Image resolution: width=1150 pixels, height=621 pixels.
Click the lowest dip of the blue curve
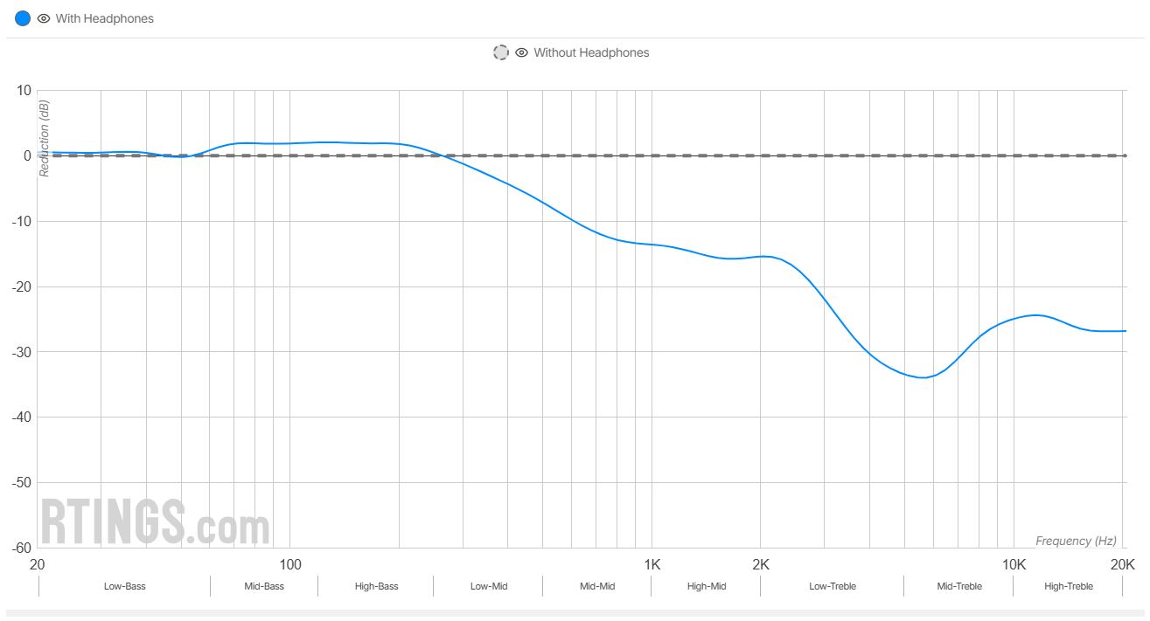[923, 377]
